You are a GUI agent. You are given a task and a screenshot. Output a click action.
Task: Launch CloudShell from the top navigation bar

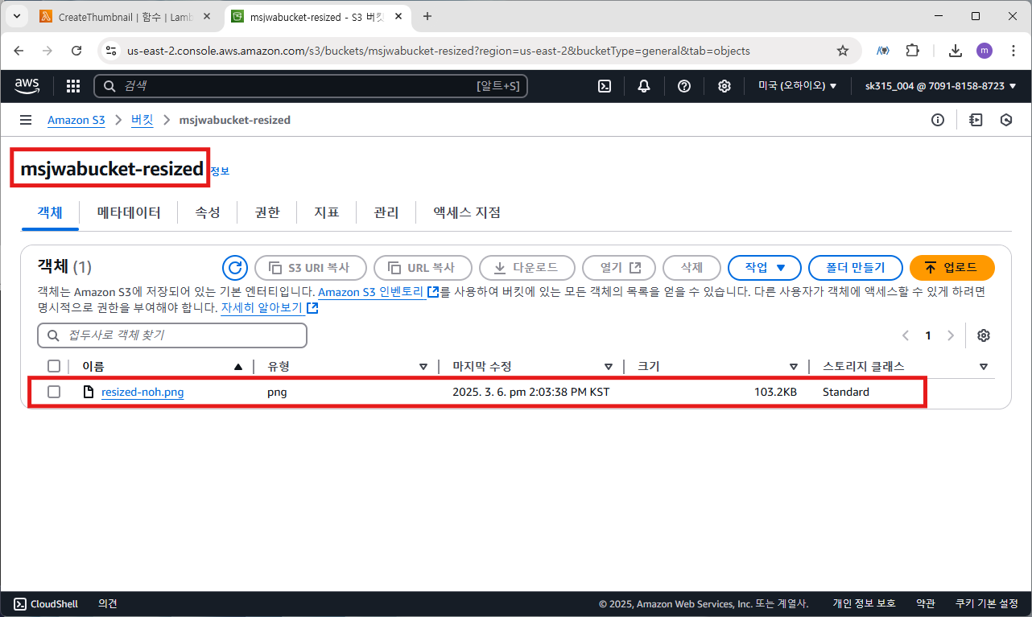605,86
